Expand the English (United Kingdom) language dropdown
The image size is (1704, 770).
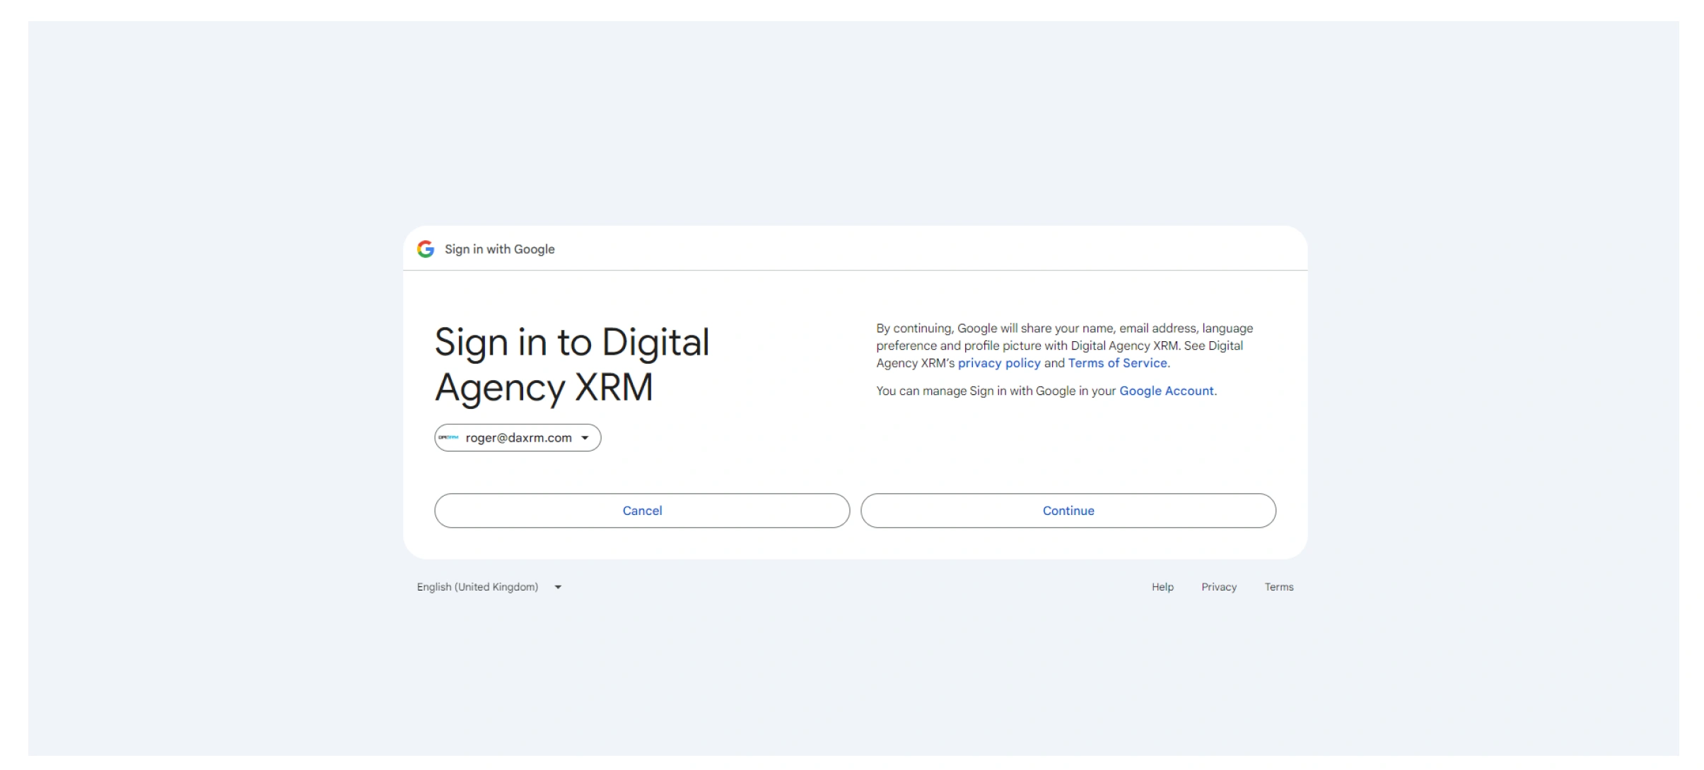(x=489, y=587)
